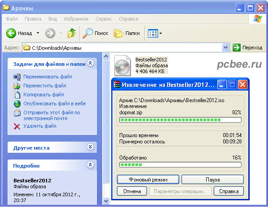The height and width of the screenshot is (207, 268).
Task: Click the address field showing C:\Downloads\Архивы
Action: tap(122, 47)
